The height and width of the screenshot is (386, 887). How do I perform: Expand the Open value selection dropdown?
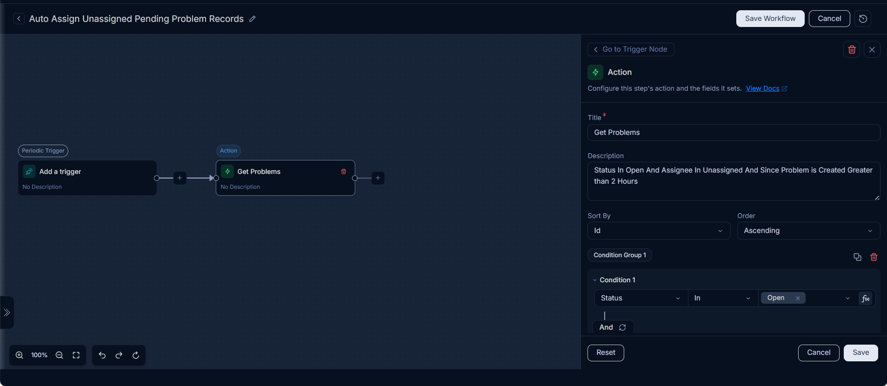[847, 298]
